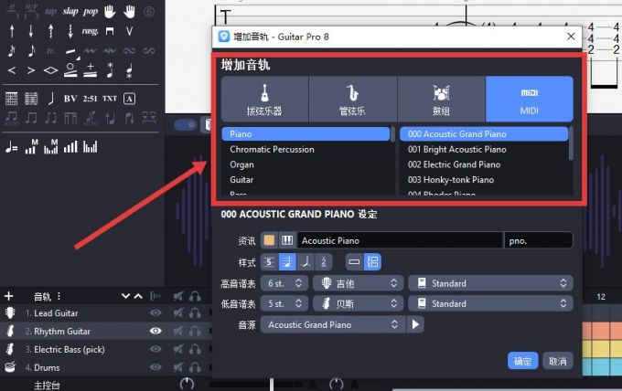The height and width of the screenshot is (391, 622).
Task: Click the pick downstroke bracket icon
Action: click(x=110, y=31)
